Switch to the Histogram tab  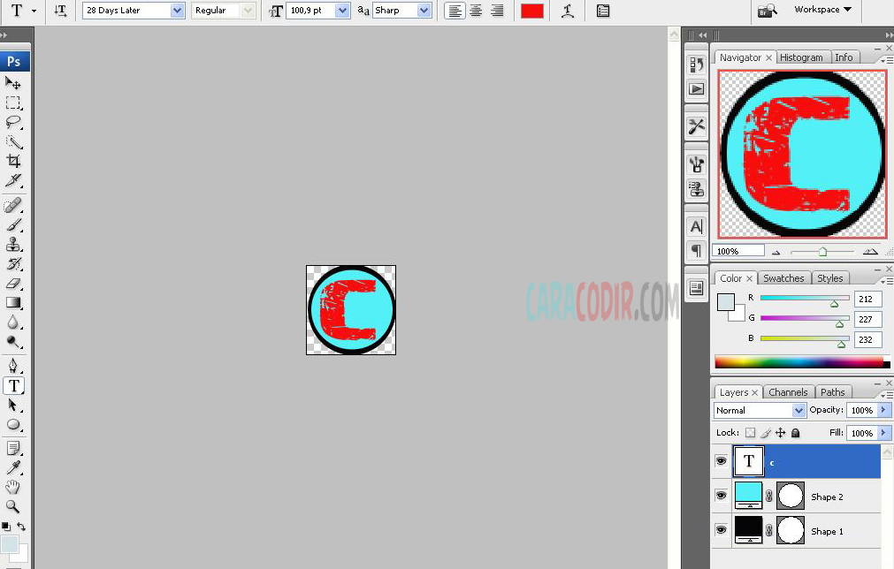[x=801, y=57]
